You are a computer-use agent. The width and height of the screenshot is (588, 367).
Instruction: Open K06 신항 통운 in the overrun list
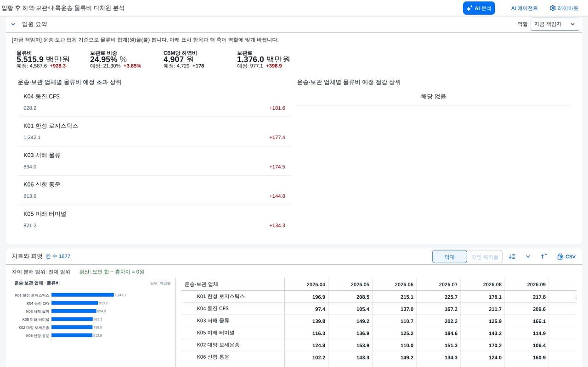pos(154,190)
